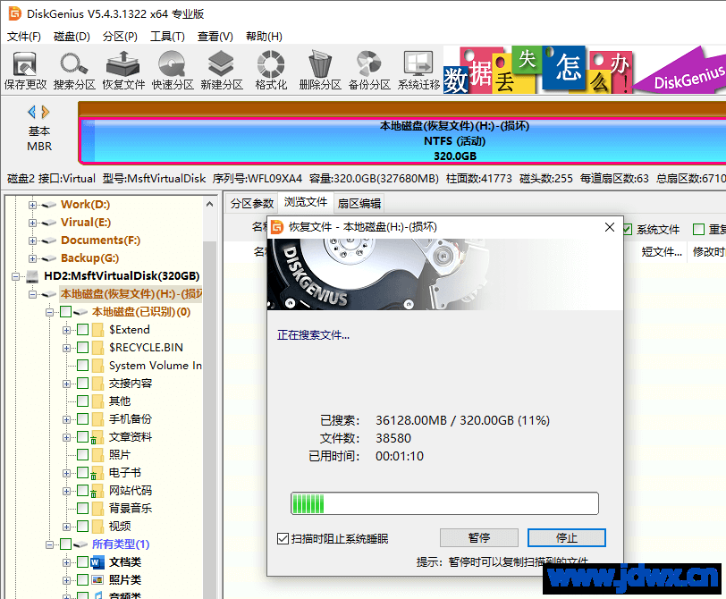Screen dimensions: 726x599
Task: Expand the 手机备份 folder node
Action: 67,419
